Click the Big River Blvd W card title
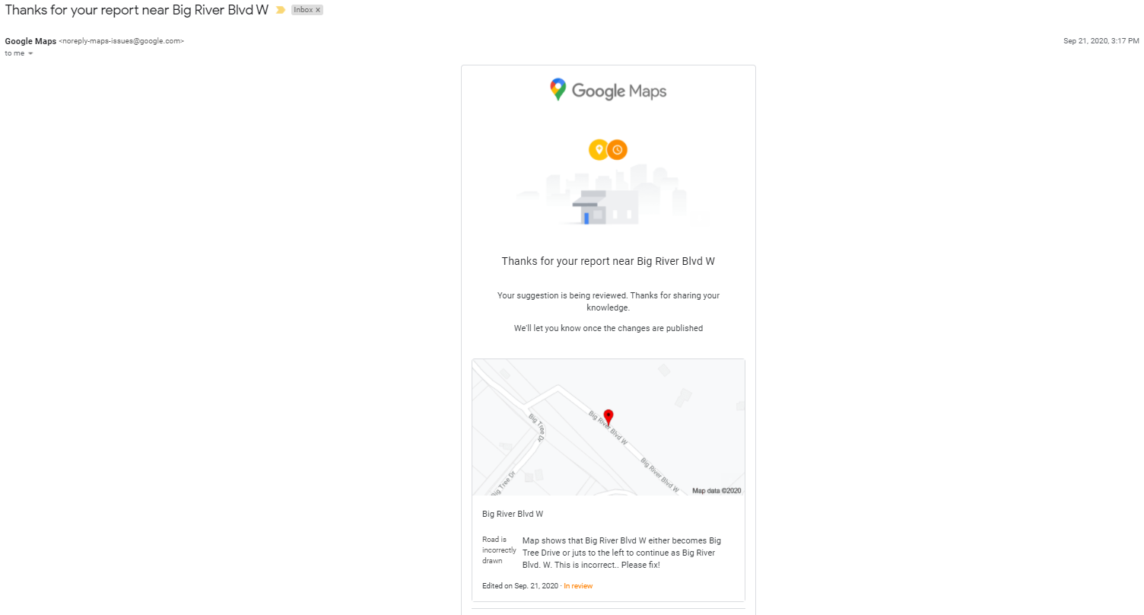The width and height of the screenshot is (1144, 615). tap(513, 515)
